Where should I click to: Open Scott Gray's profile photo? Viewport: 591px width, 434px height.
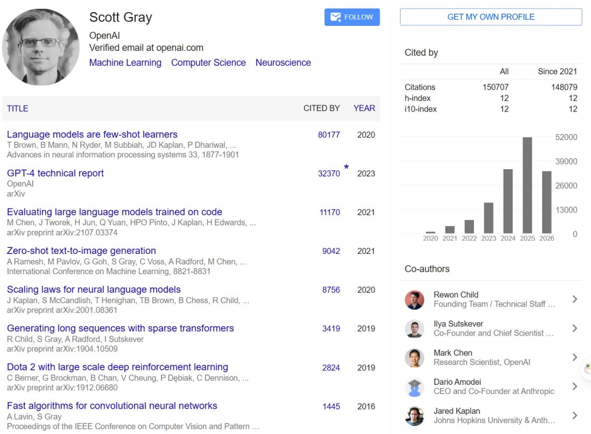click(40, 47)
